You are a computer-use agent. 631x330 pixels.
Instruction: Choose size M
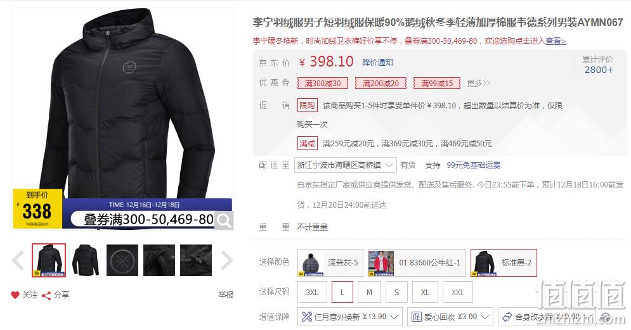(x=370, y=292)
